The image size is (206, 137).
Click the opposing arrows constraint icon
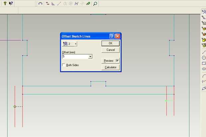pos(48,4)
